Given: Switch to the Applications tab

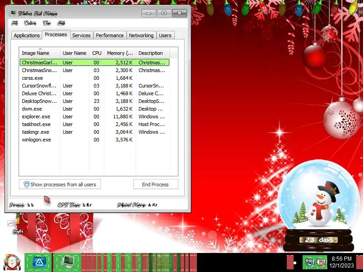Looking at the screenshot, I should tap(27, 35).
